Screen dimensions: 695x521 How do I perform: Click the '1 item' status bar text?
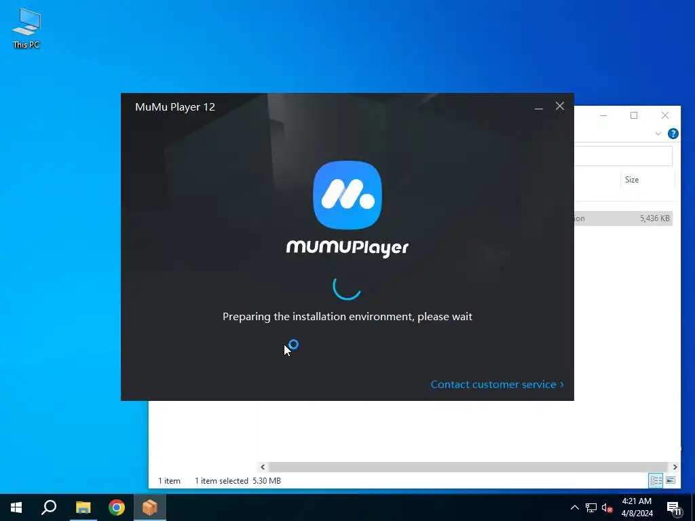pos(169,481)
